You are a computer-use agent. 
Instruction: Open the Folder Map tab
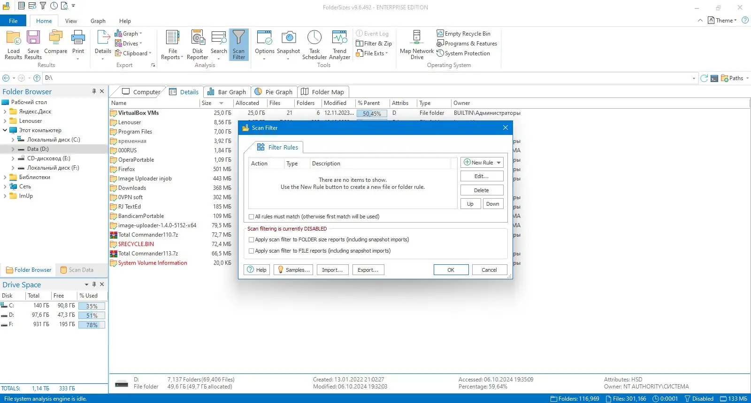point(322,92)
